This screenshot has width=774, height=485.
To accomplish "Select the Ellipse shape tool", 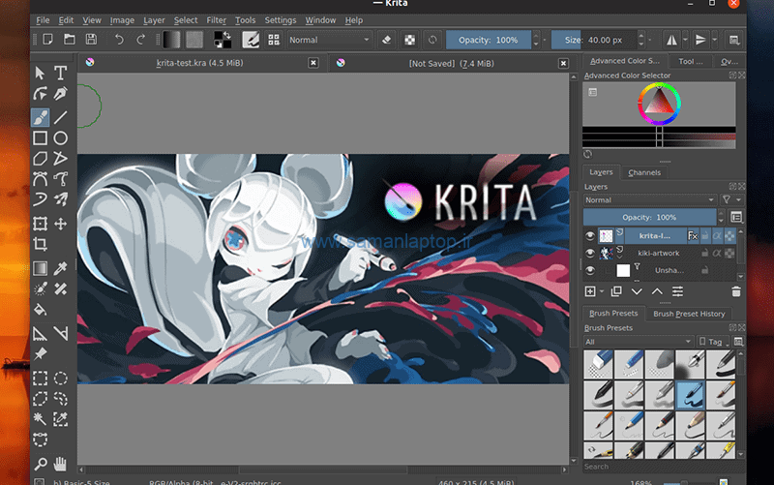I will click(x=60, y=137).
